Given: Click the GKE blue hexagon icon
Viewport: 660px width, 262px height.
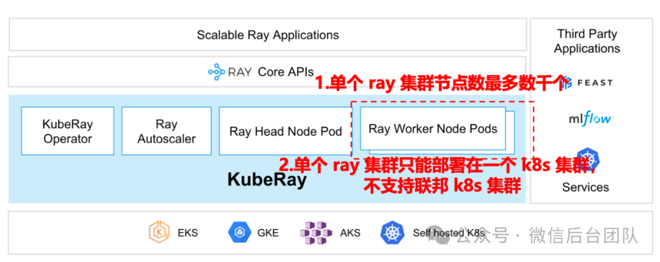Looking at the screenshot, I should pos(240,233).
